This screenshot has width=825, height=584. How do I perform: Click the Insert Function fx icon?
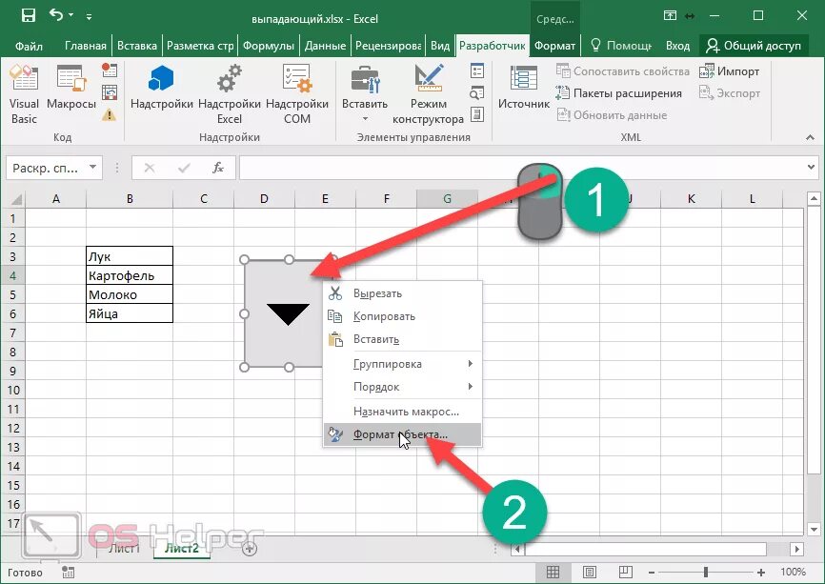point(218,168)
